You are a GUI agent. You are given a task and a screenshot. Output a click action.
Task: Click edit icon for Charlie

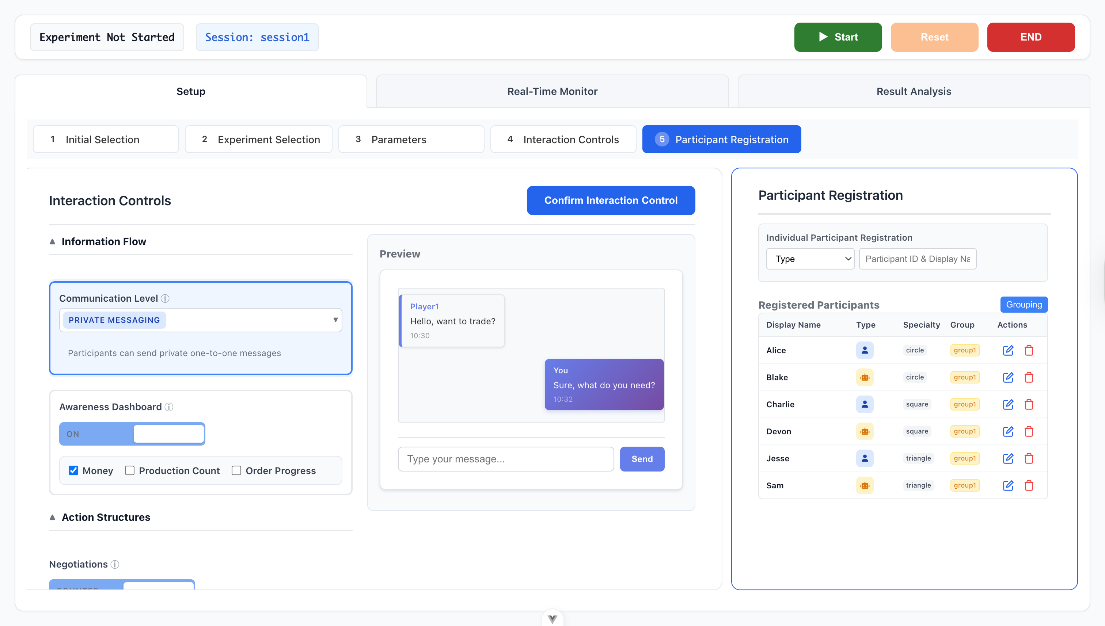point(1008,405)
